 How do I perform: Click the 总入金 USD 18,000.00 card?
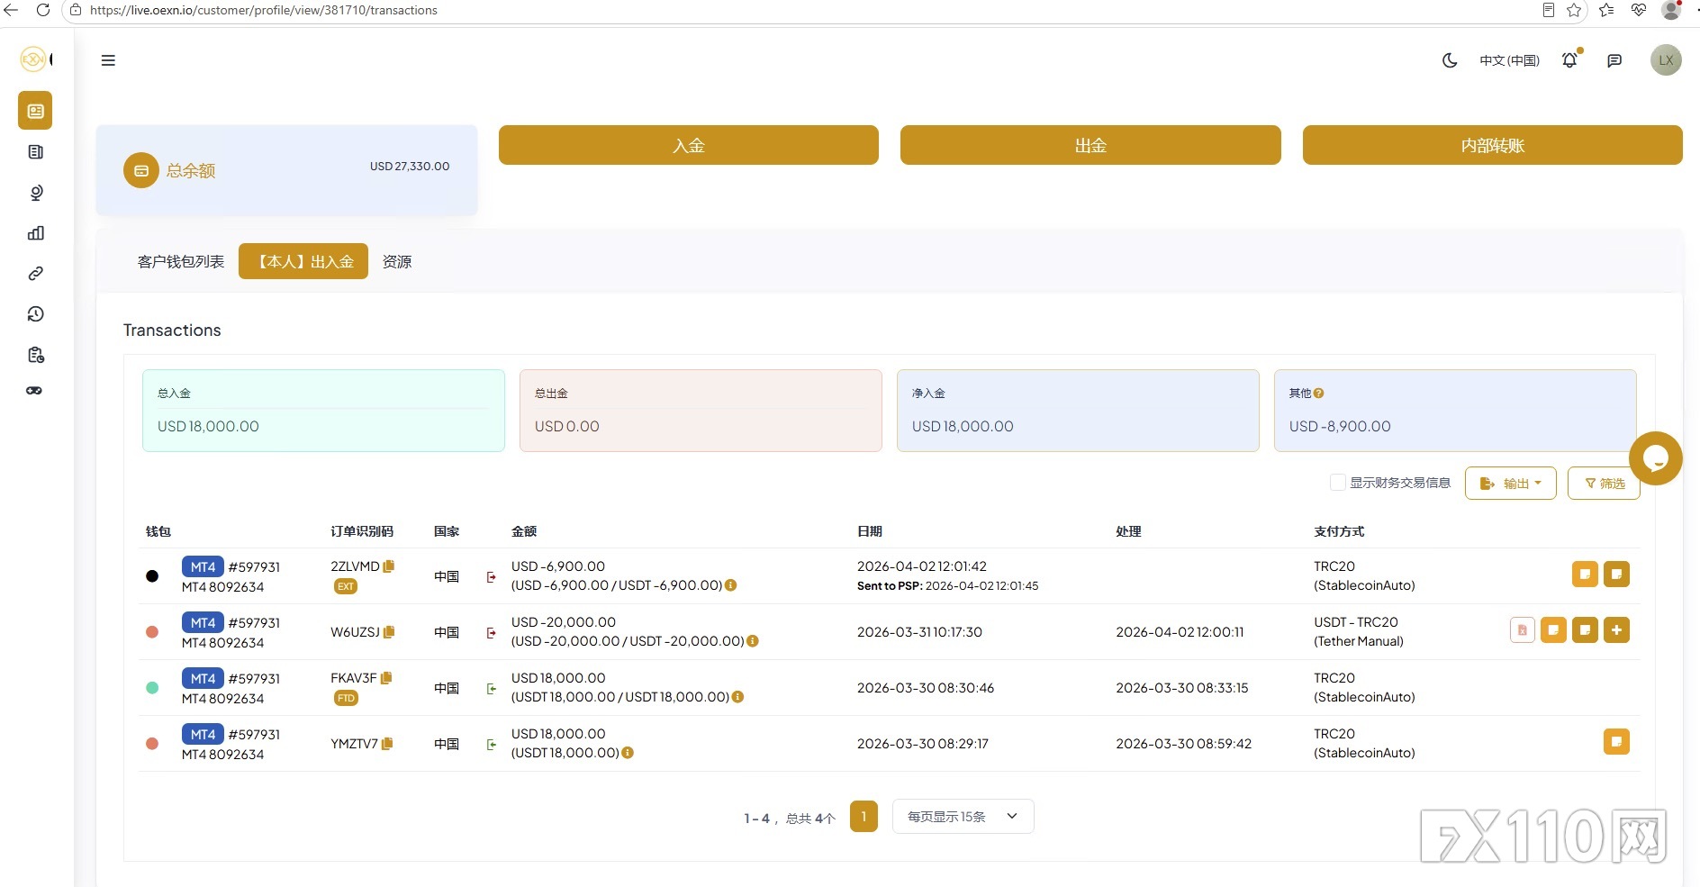point(323,411)
